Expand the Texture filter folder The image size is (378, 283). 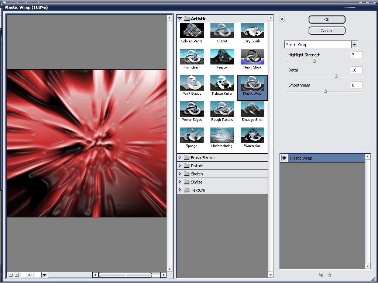[x=180, y=190]
